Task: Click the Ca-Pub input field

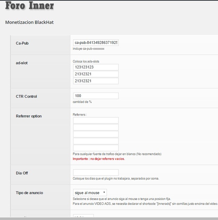Action: [x=96, y=43]
